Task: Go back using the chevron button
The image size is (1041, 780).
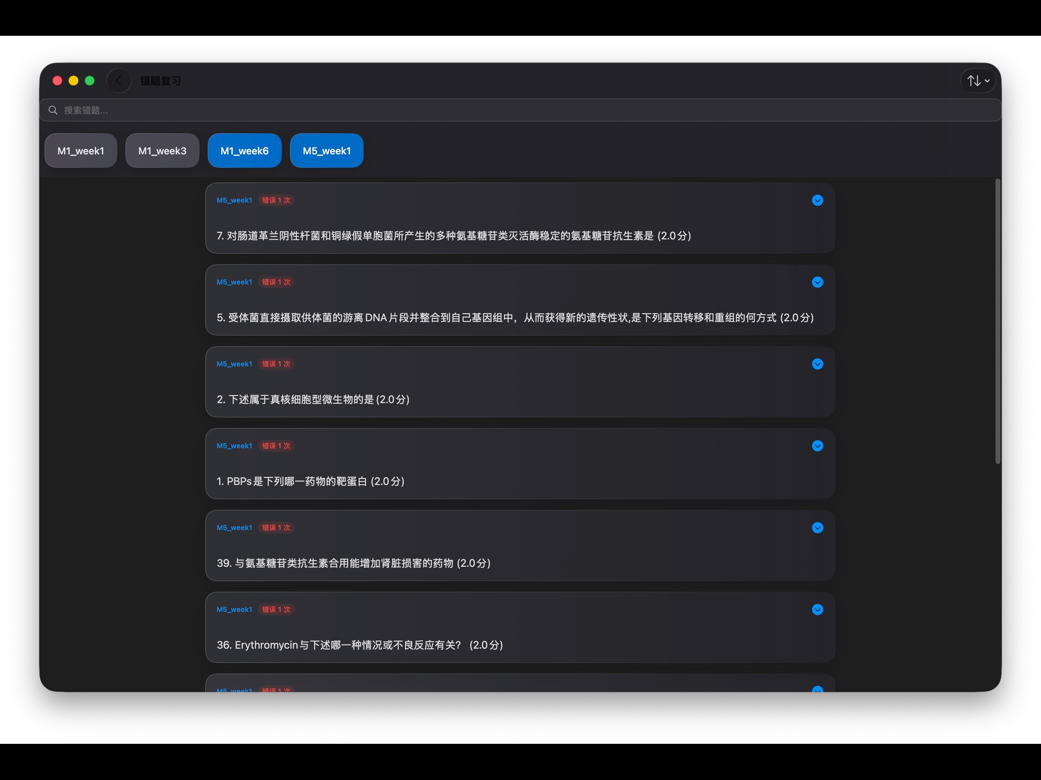Action: [119, 80]
